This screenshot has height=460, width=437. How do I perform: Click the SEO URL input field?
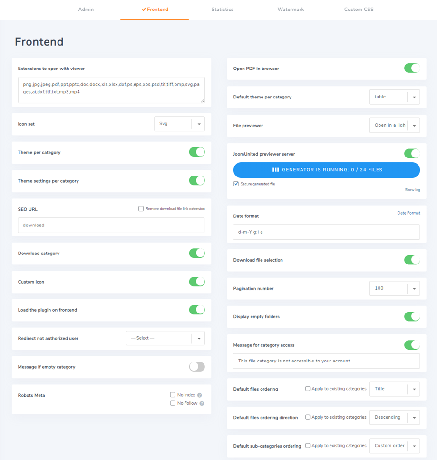coord(111,225)
